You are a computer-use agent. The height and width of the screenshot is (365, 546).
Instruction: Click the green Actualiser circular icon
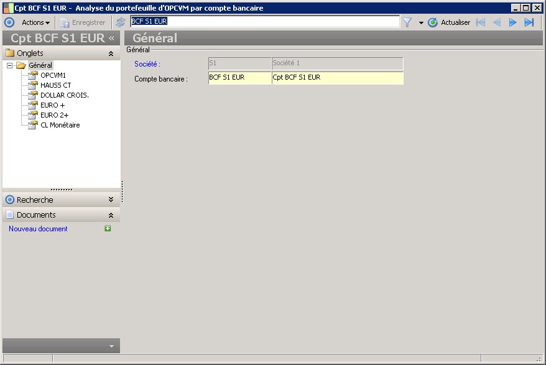[x=432, y=22]
